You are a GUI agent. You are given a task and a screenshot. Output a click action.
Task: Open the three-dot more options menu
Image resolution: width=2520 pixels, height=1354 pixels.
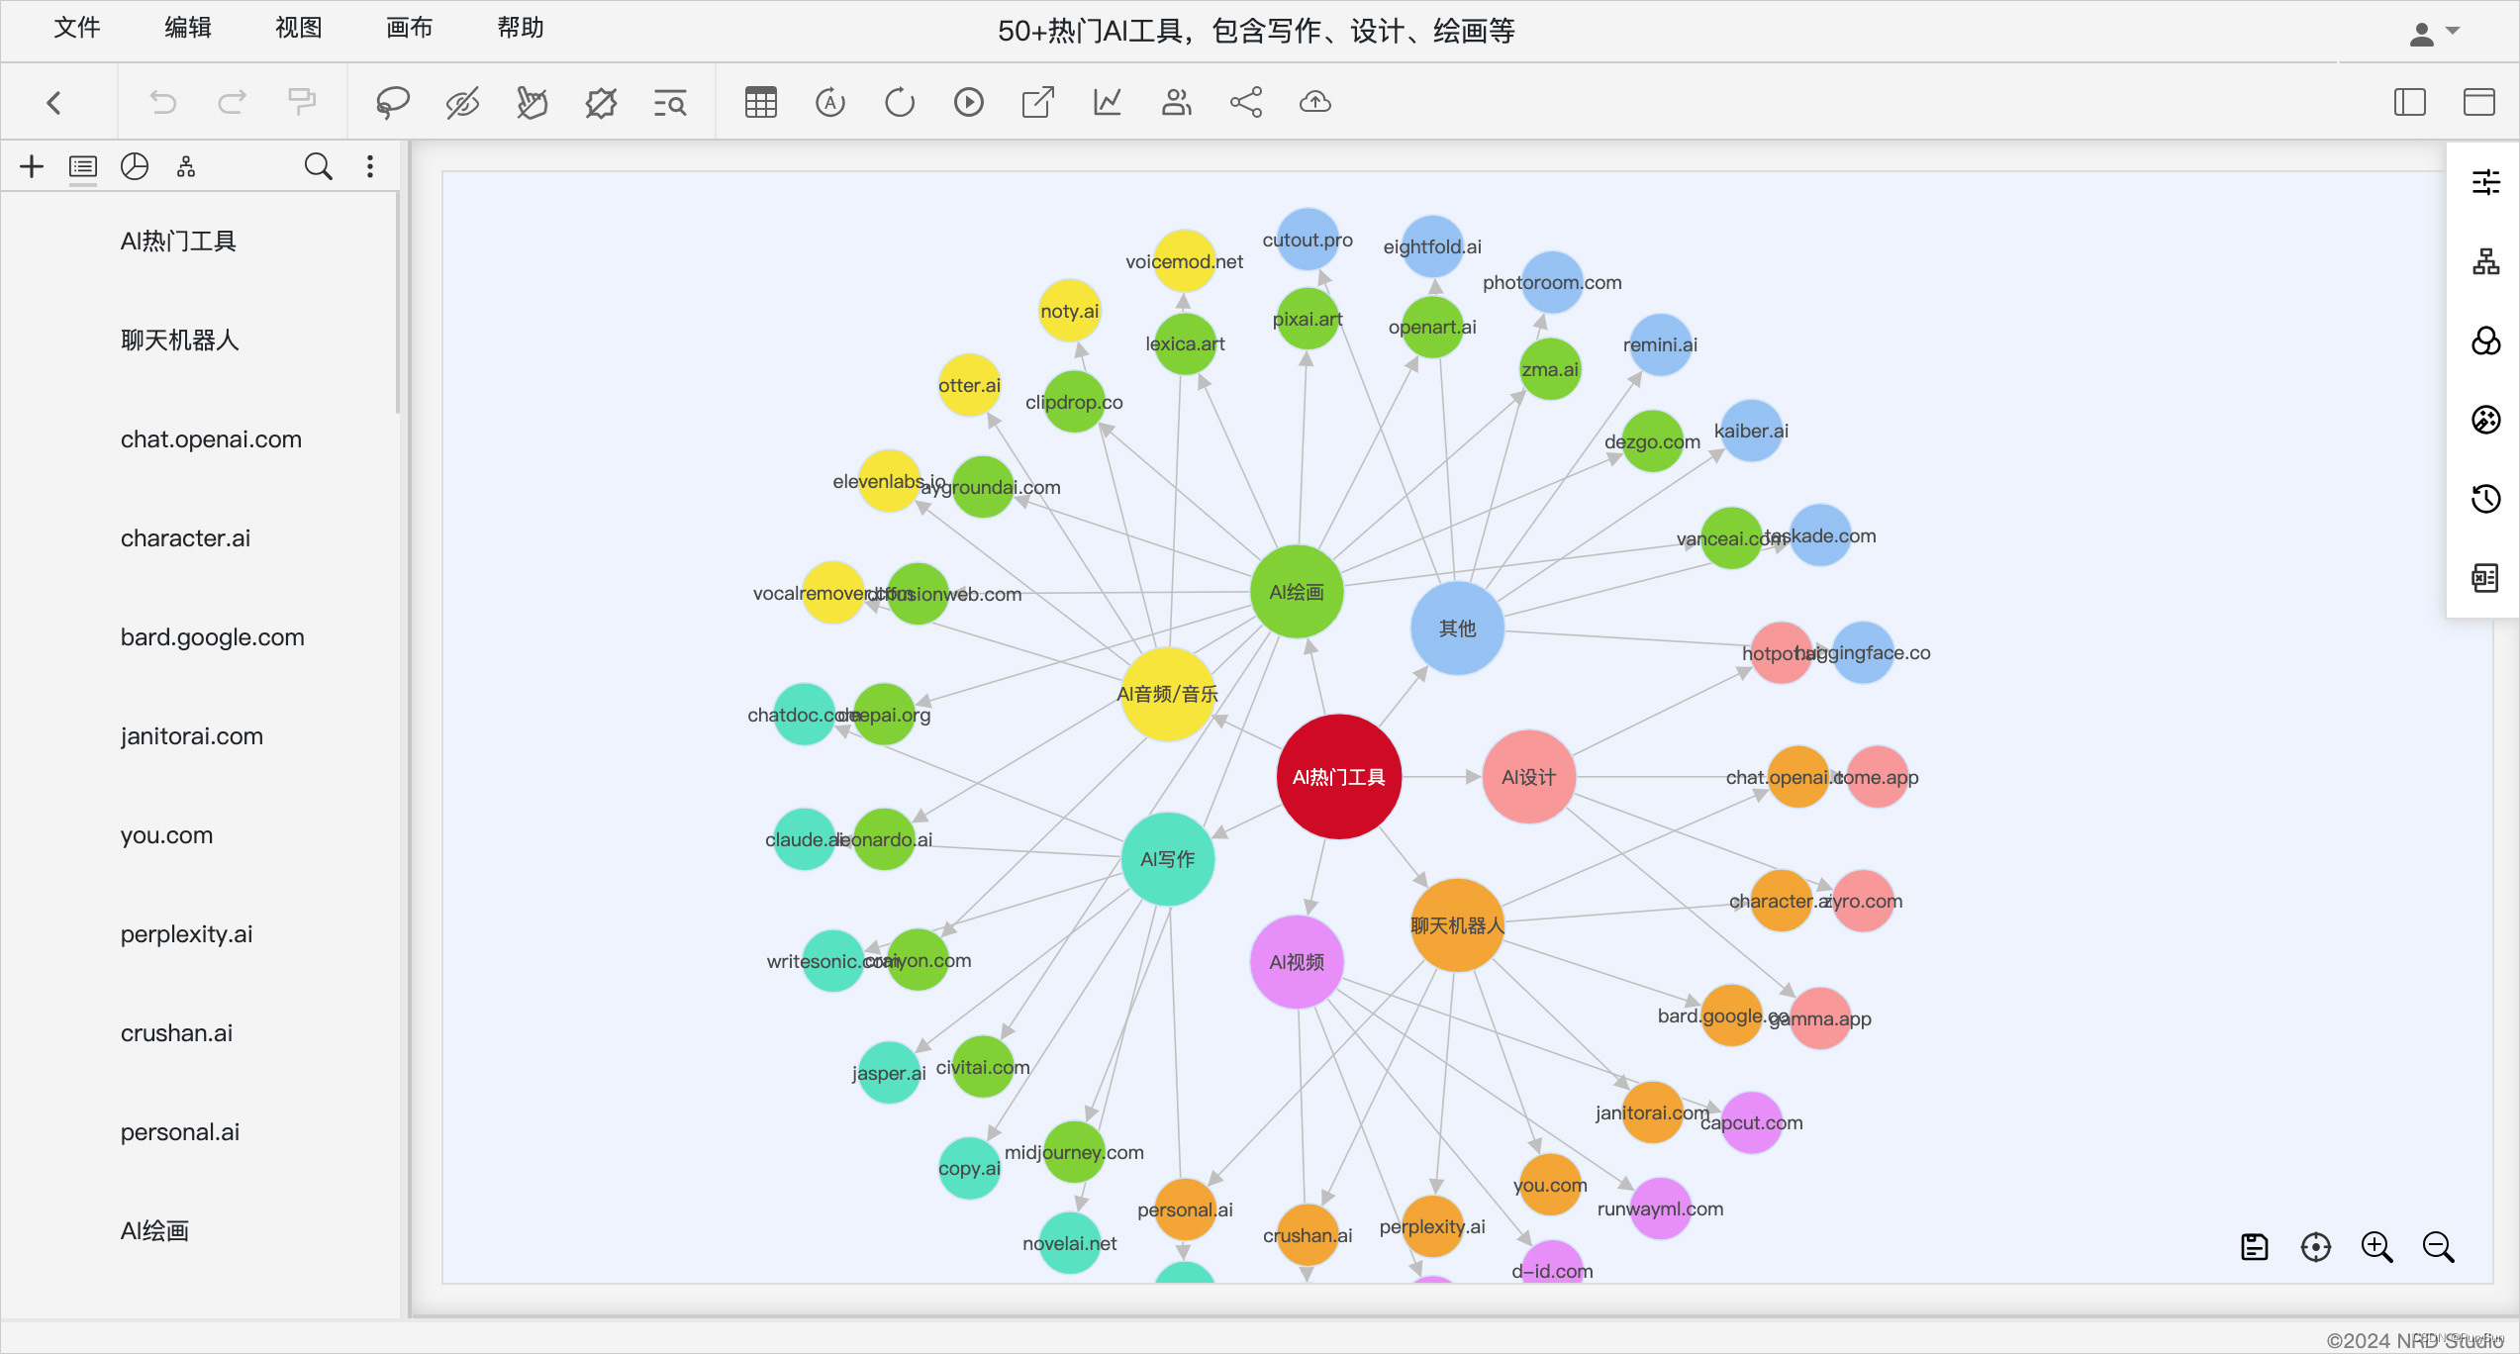click(x=369, y=165)
